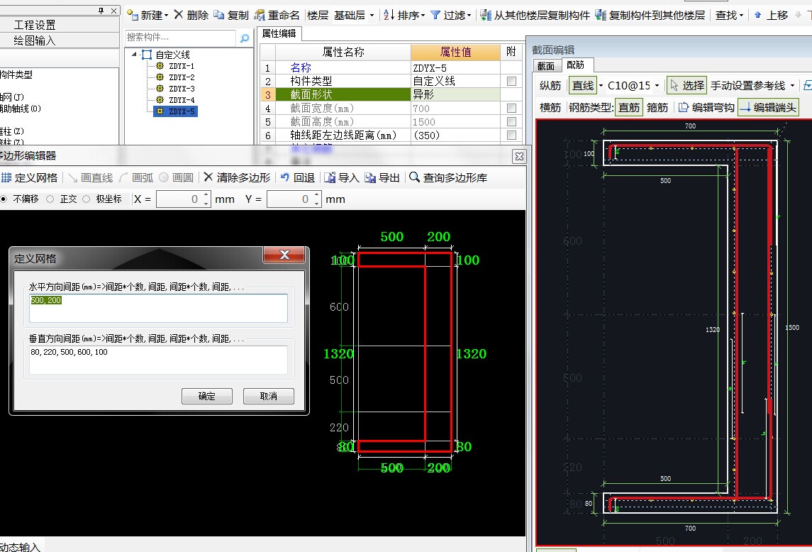This screenshot has height=552, width=812.
Task: Click 复制构件到其他楼层 icon
Action: (601, 15)
